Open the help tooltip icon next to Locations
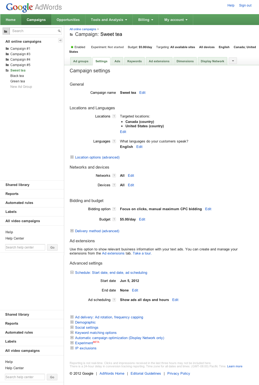This screenshot has width=259, height=385. [114, 116]
